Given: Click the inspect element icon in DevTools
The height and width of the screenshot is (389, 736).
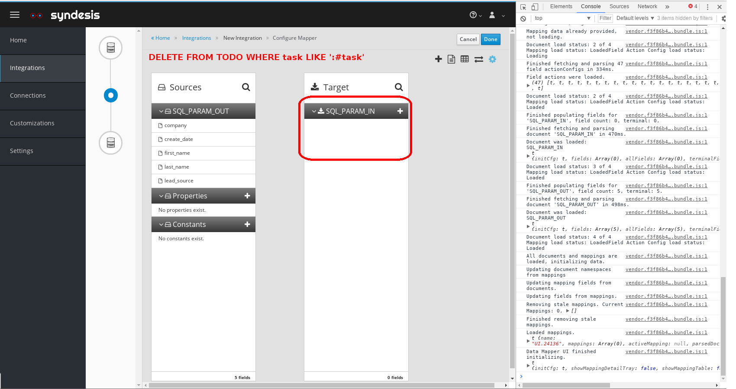Looking at the screenshot, I should 524,7.
